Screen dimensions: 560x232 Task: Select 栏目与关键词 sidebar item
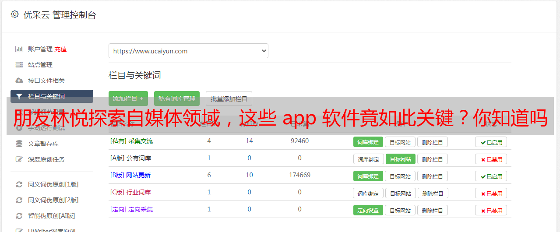click(x=52, y=96)
